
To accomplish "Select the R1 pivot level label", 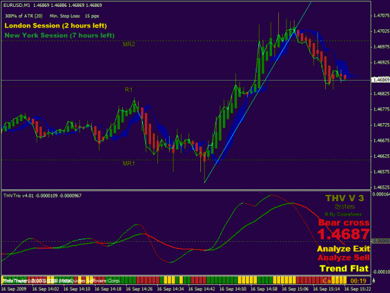I will [x=129, y=89].
